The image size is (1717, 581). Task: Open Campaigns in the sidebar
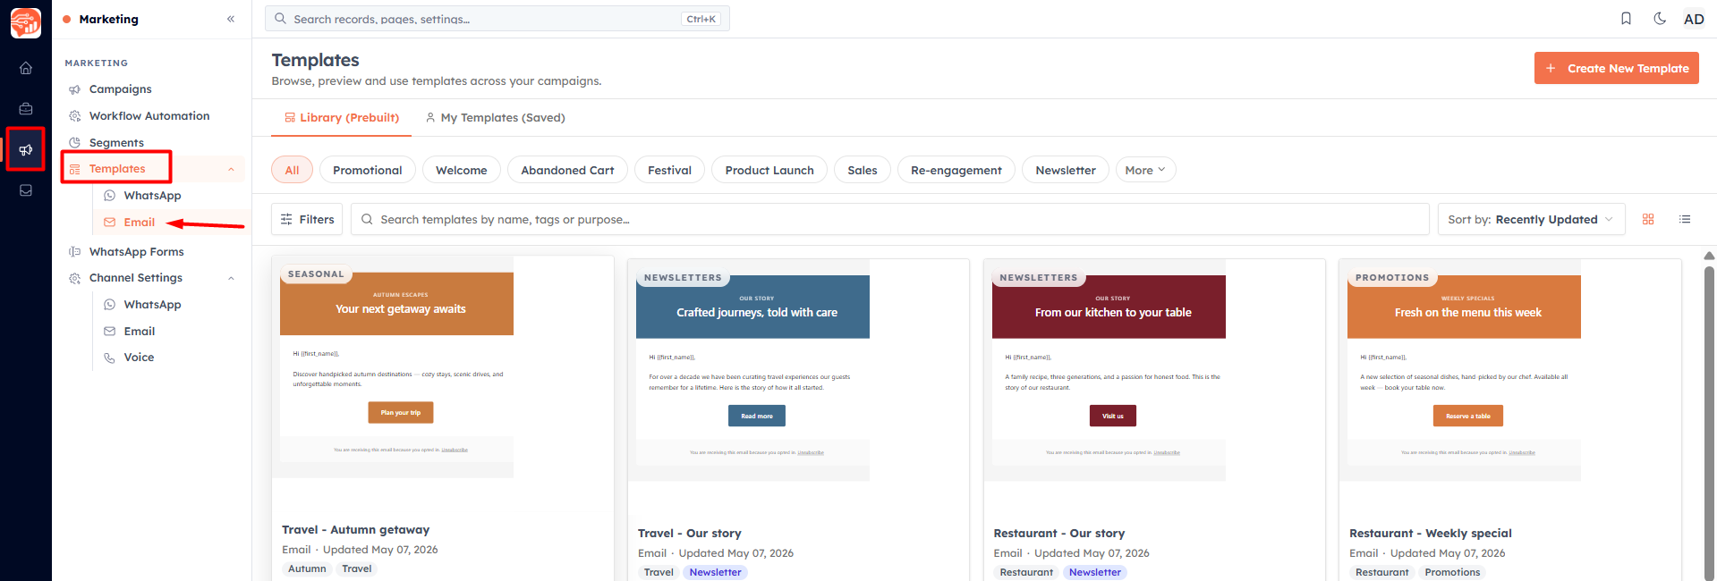pyautogui.click(x=120, y=89)
